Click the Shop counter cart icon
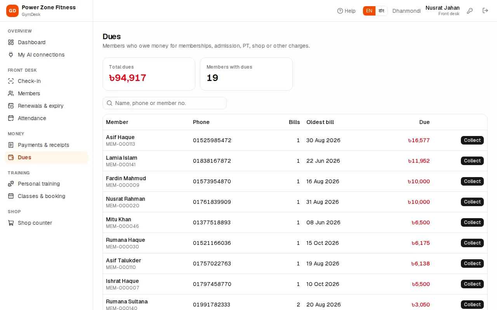 (x=11, y=223)
